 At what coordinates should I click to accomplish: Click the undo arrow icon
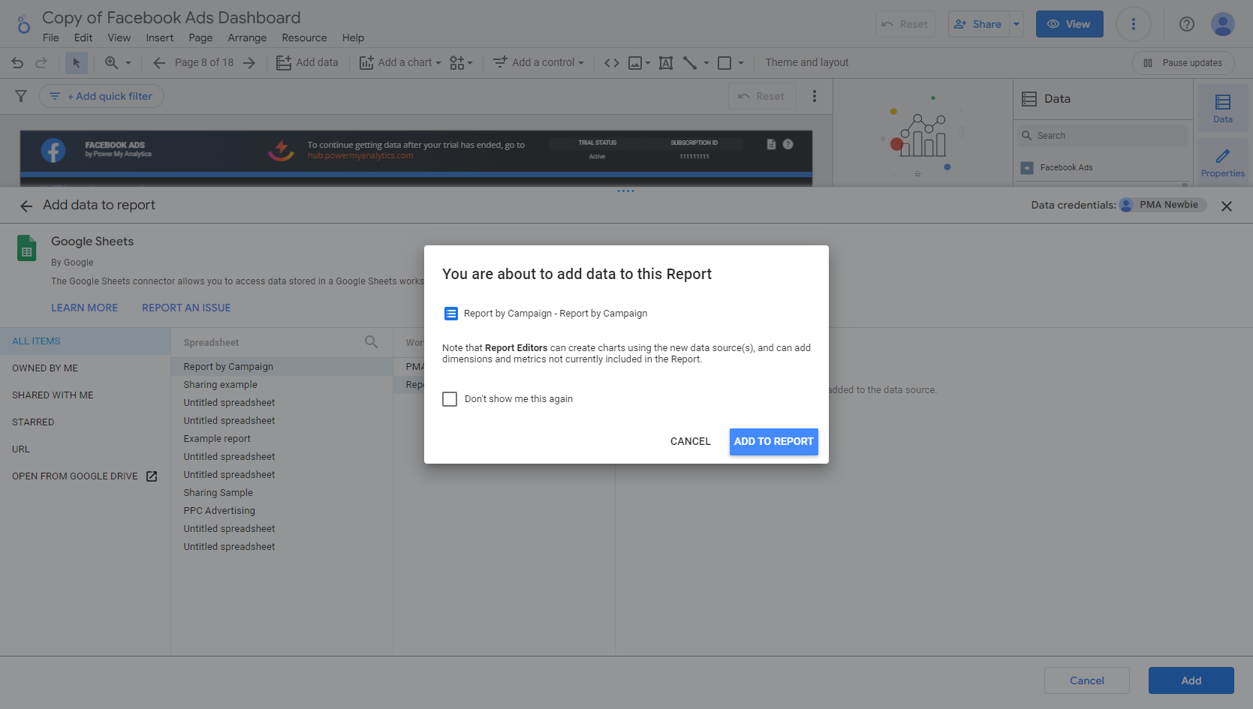point(17,63)
